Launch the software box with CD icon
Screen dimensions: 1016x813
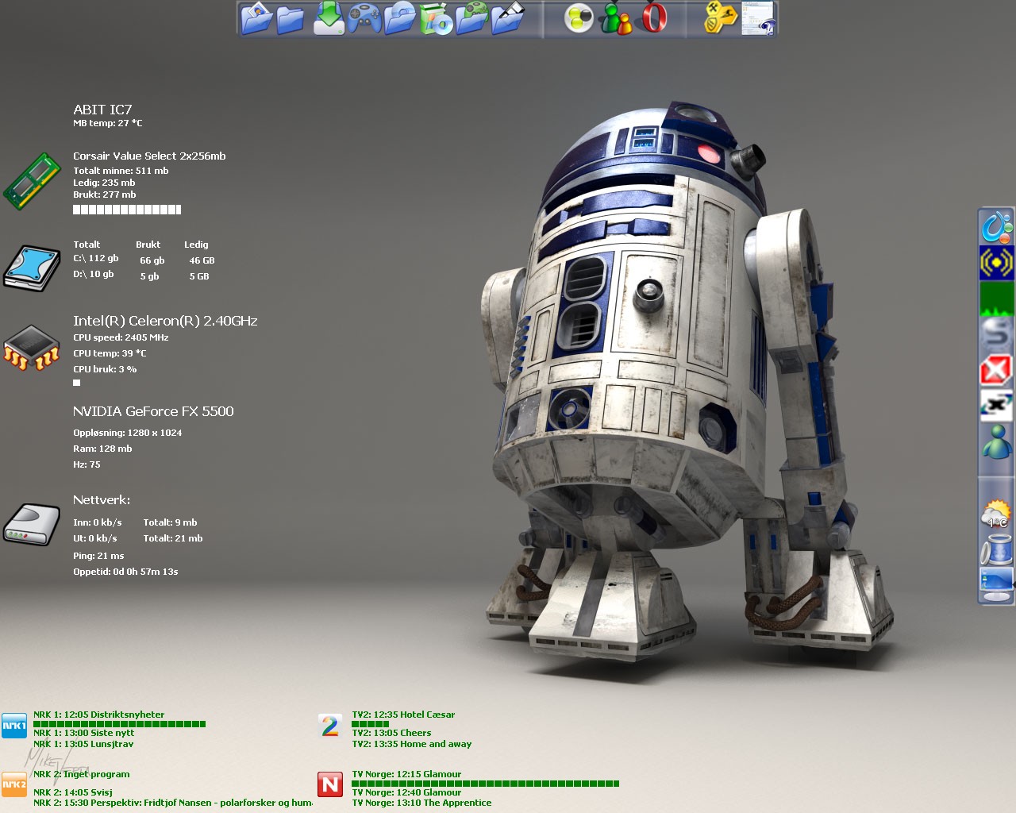click(x=436, y=19)
